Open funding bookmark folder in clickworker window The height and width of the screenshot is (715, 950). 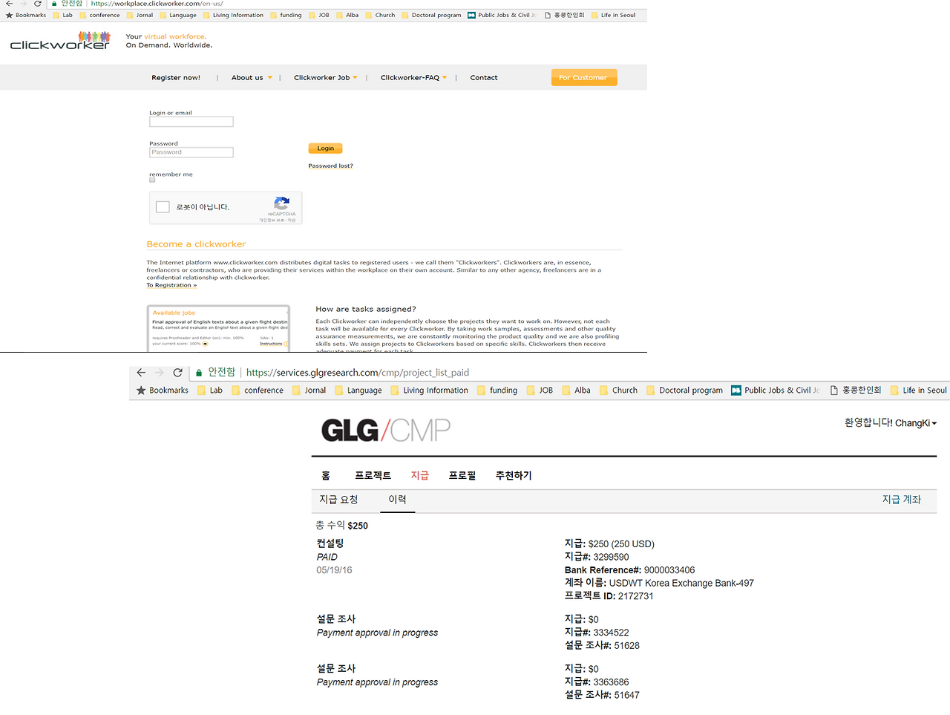point(286,15)
